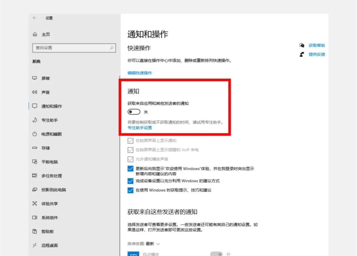Open 电源和睡眠 settings via its icon
This screenshot has width=357, height=256.
tap(34, 134)
